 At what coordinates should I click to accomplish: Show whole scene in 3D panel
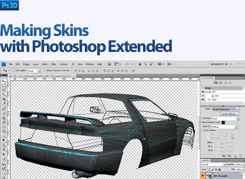216,83
